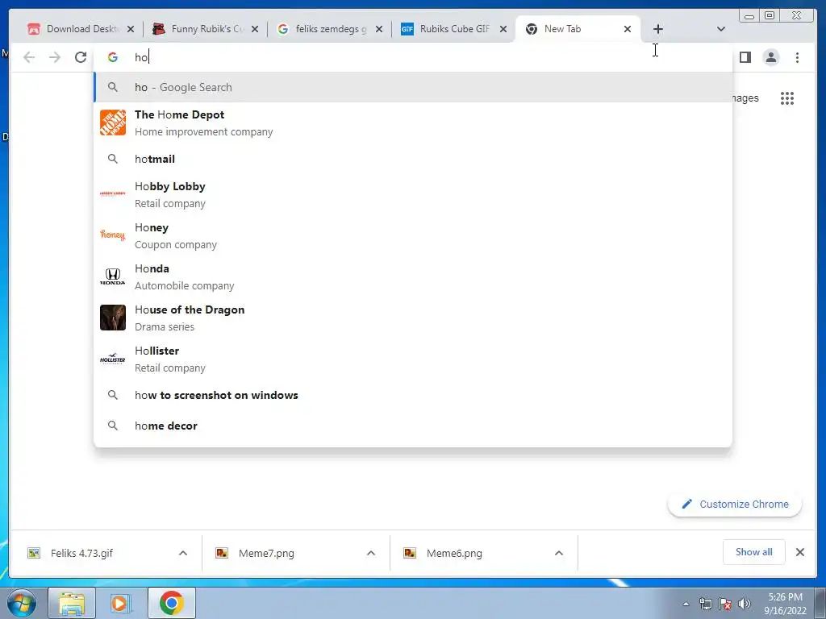826x619 pixels.
Task: Click The Home Depot logo suggestion
Action: (x=113, y=123)
